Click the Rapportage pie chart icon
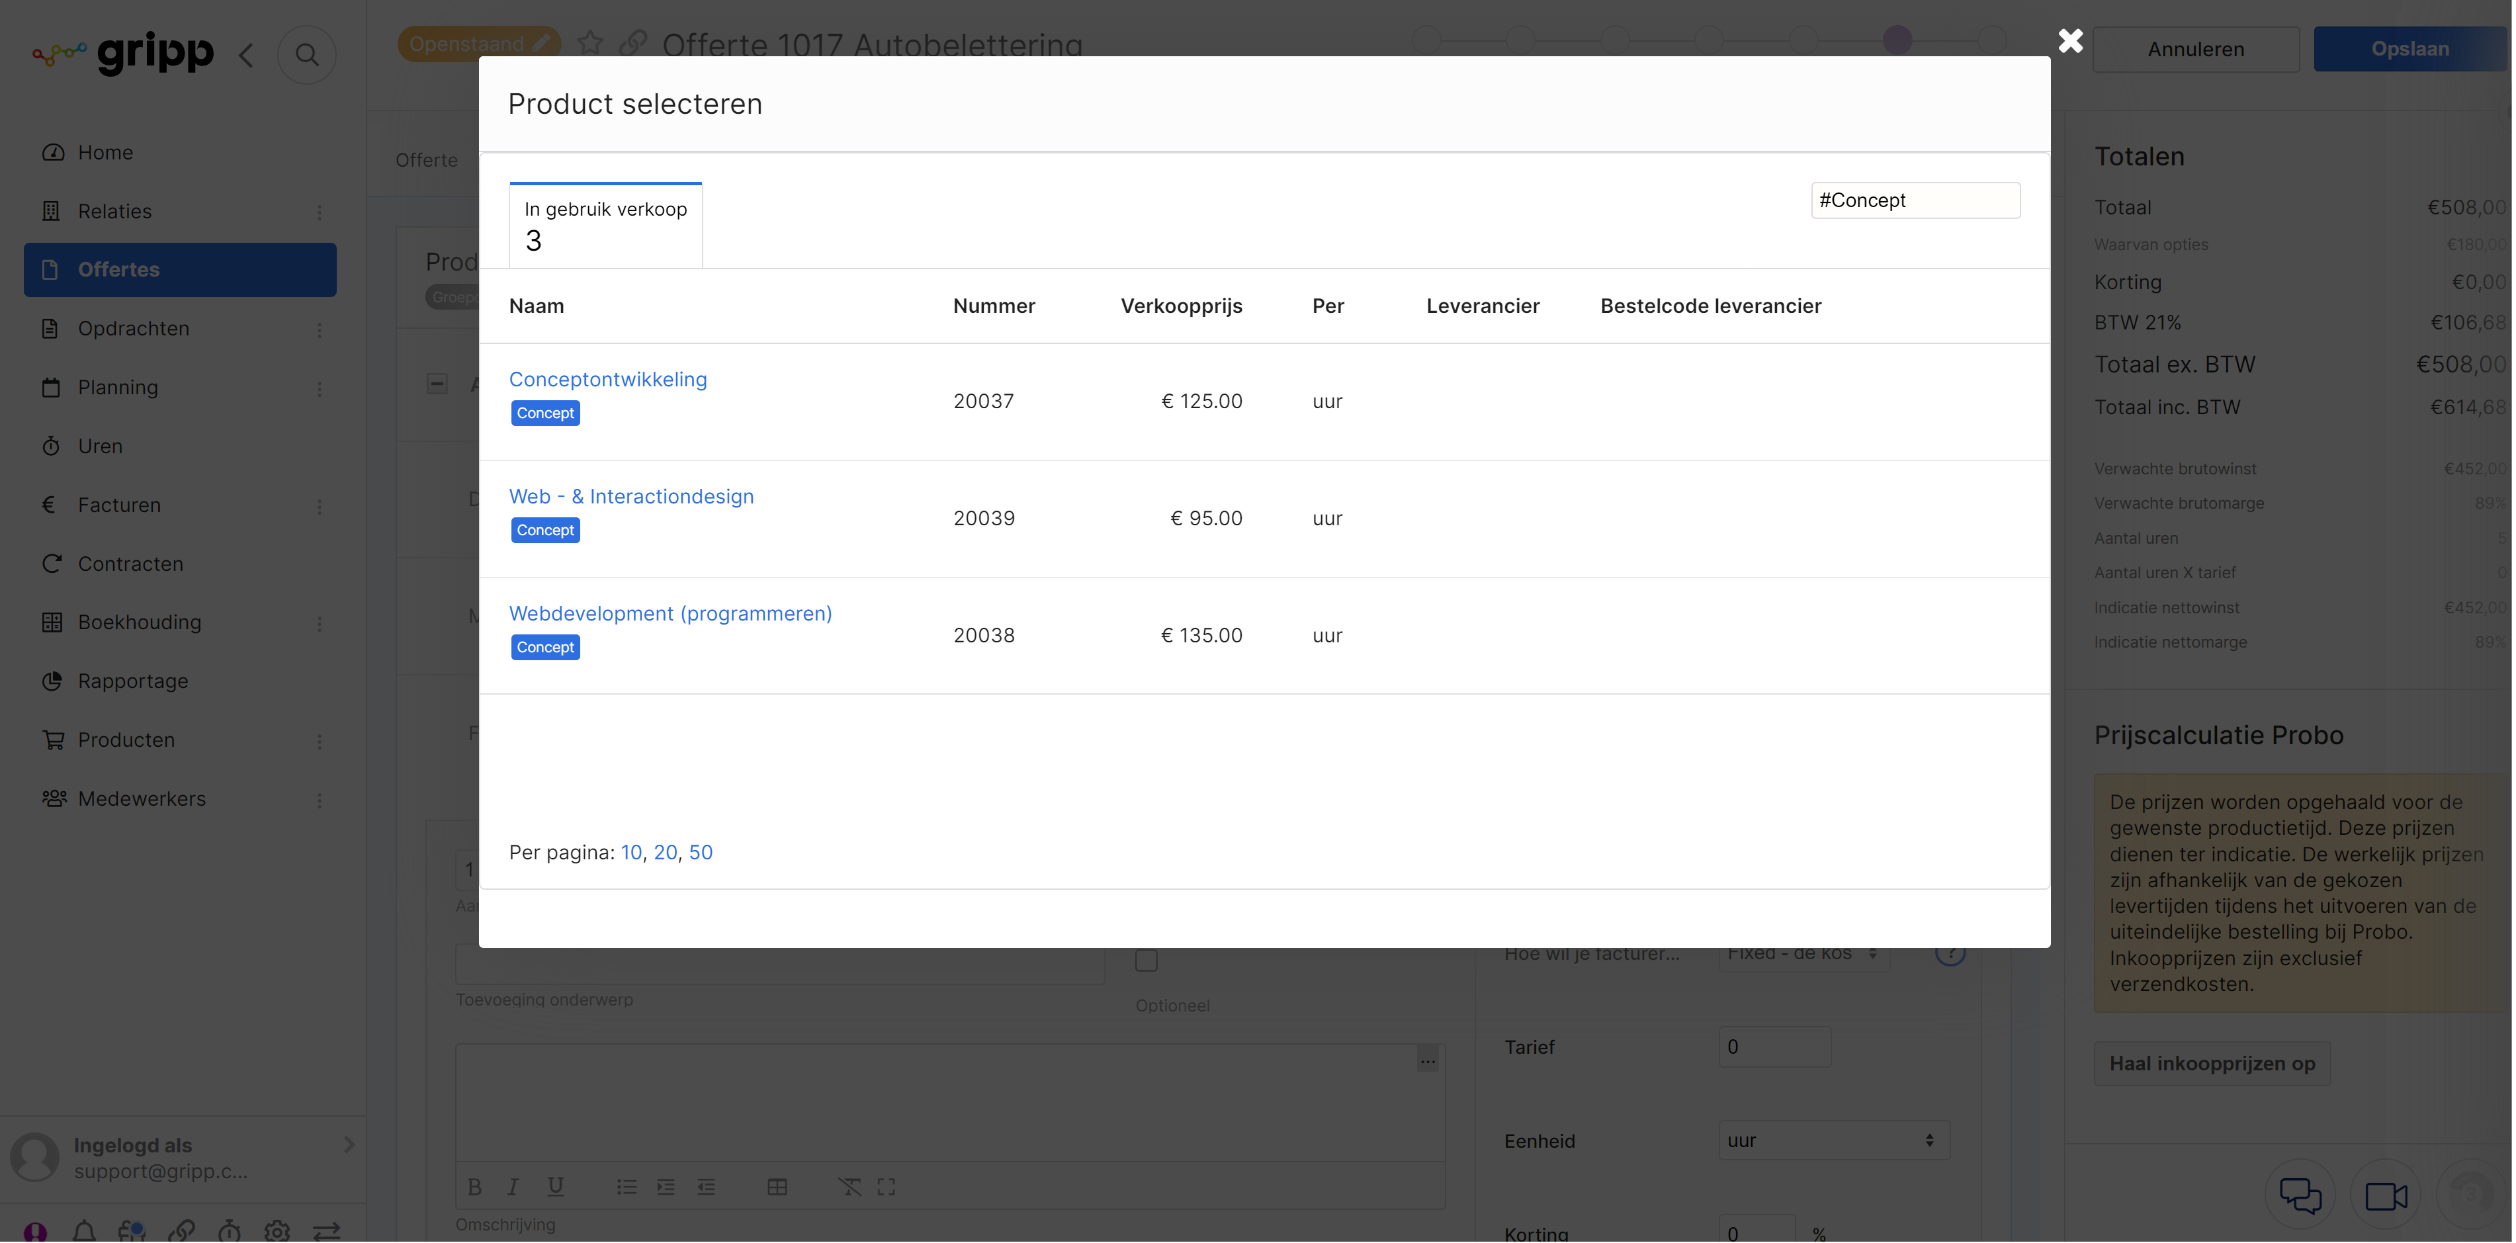The height and width of the screenshot is (1243, 2516). pyautogui.click(x=52, y=681)
